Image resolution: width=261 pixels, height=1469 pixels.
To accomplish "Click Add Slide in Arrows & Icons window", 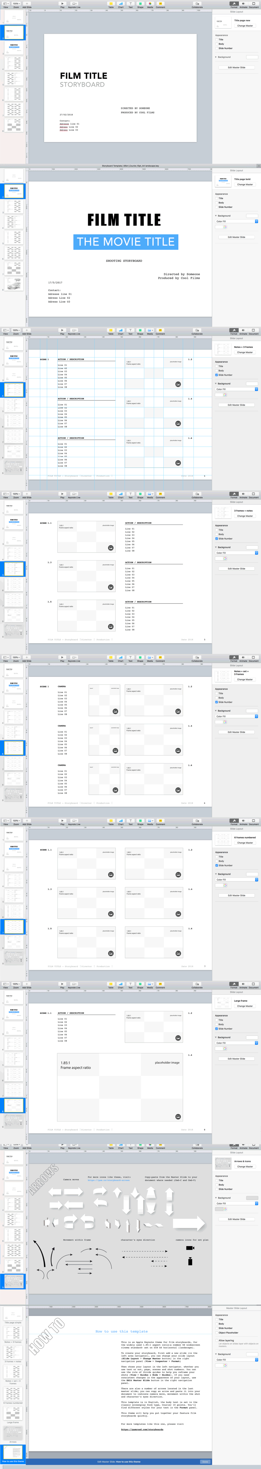I will click(27, 1145).
